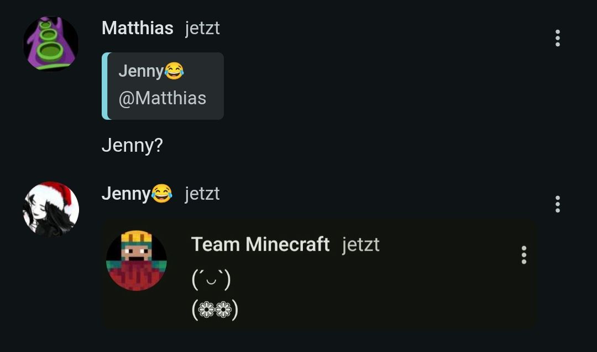Click the jetzt timestamp next to Matthias

pos(202,28)
